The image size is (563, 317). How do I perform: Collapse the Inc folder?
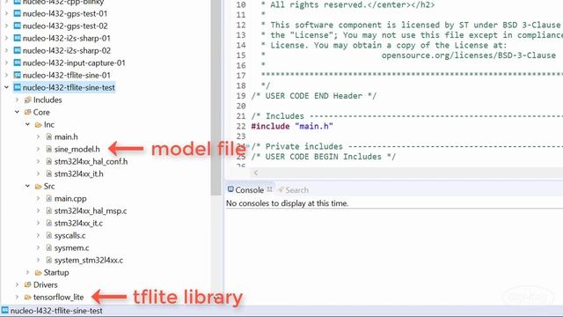tap(27, 125)
